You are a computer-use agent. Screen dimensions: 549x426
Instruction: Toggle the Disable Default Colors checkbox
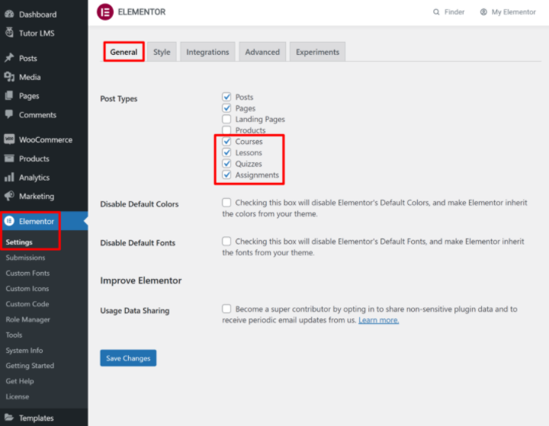click(x=226, y=203)
